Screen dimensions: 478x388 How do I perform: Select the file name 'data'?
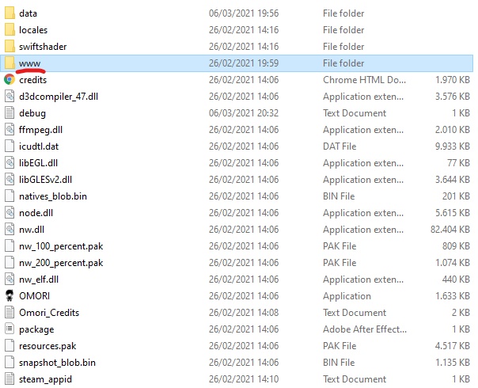[28, 13]
